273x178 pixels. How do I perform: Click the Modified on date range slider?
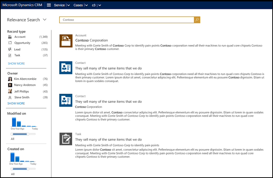pyautogui.click(x=23, y=134)
